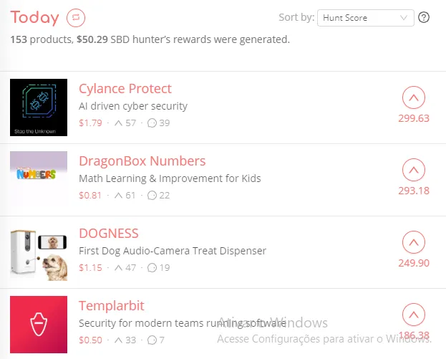
Task: Click the Templarbit red shield thumbnail
Action: tap(39, 325)
